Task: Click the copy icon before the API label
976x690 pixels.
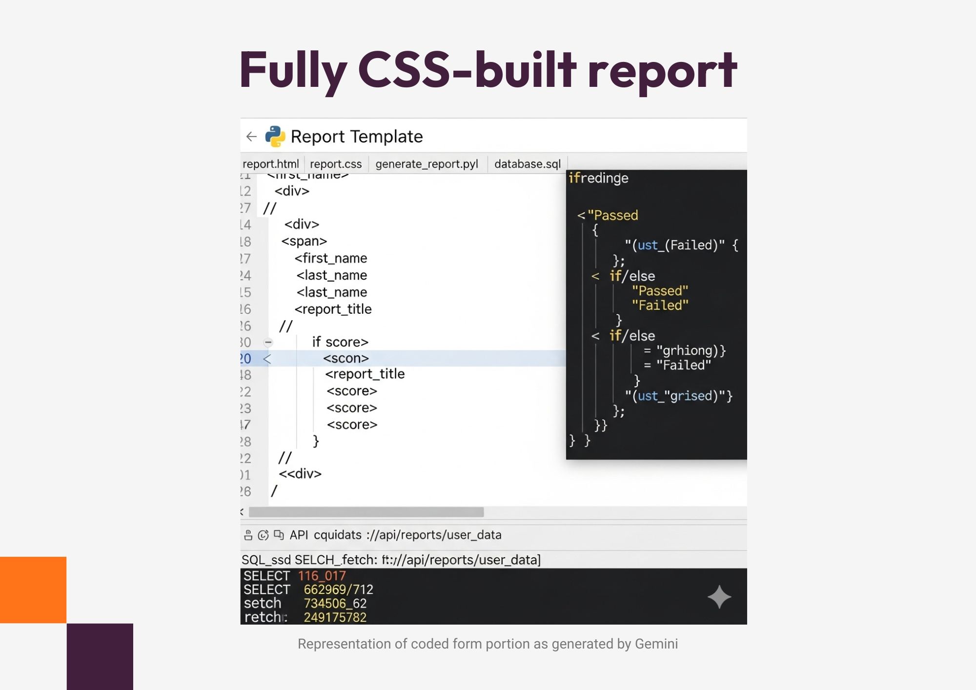Action: (279, 535)
